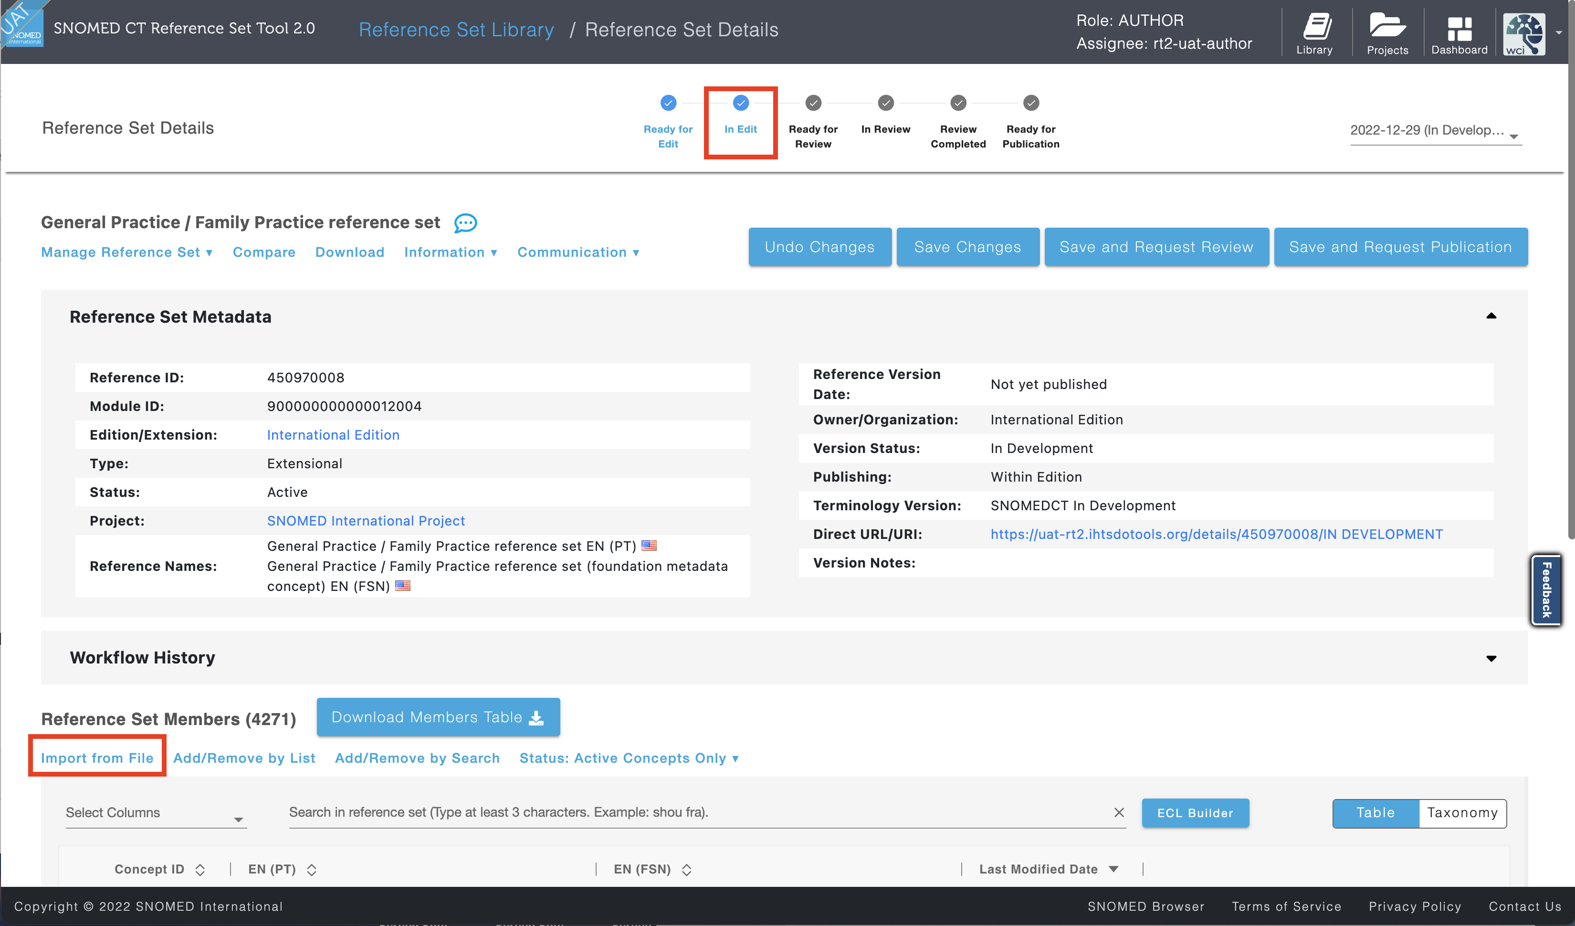Click the Review Completed step circle
1575x926 pixels.
tap(958, 103)
